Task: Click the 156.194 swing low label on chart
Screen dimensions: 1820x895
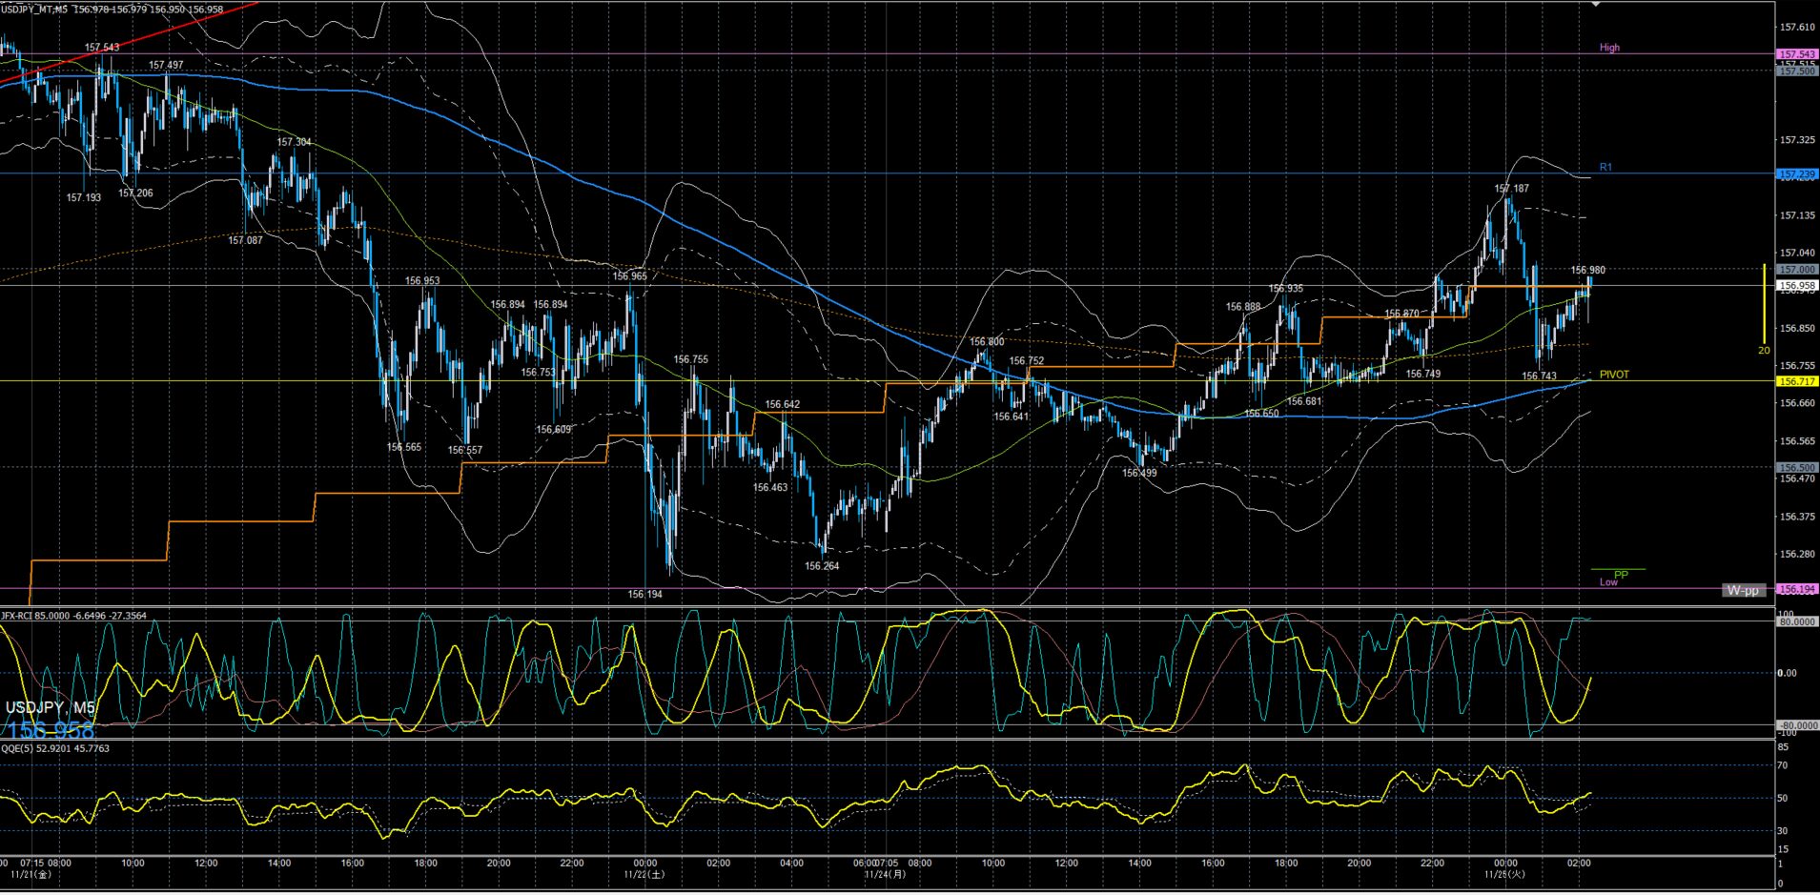Action: click(644, 594)
